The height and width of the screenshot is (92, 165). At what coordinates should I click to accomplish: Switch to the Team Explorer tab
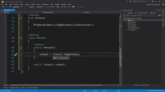click(145, 85)
